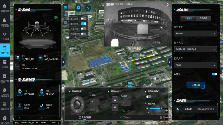Click the 动作日志 header triangle
This screenshot has width=223, height=125.
pyautogui.click(x=174, y=100)
